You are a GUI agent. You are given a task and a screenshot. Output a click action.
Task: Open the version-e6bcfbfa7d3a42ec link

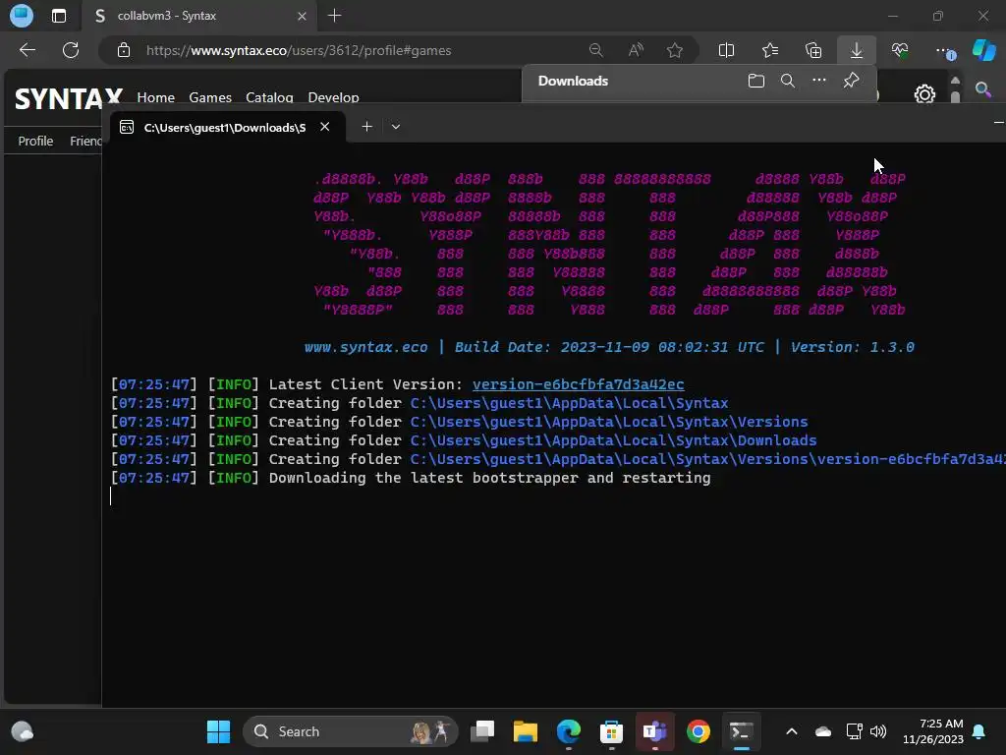[x=578, y=384]
